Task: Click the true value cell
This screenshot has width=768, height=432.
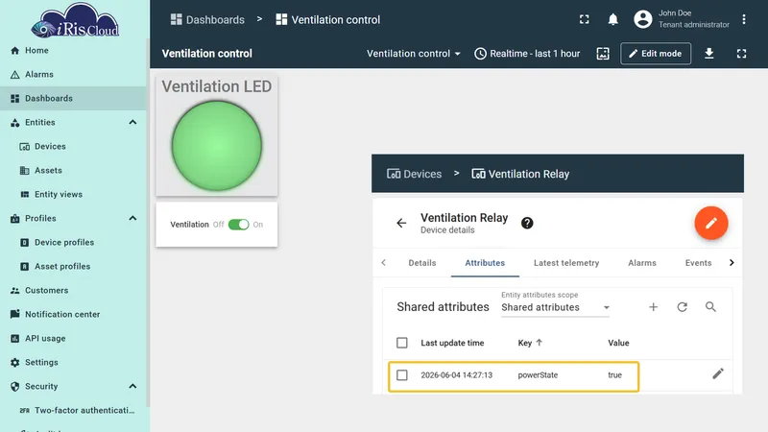Action: (x=614, y=375)
